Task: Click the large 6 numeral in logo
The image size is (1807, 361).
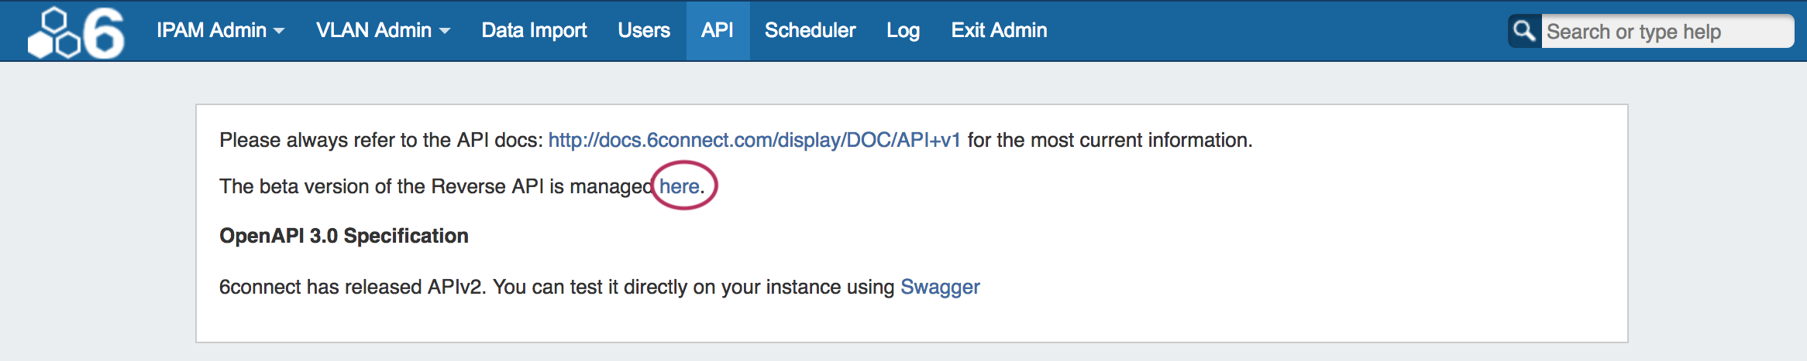Action: pyautogui.click(x=104, y=33)
